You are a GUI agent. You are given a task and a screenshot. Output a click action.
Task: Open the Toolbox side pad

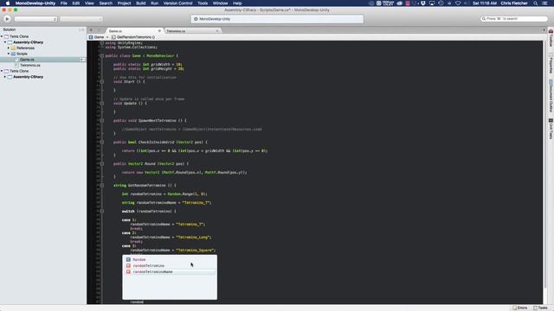tap(551, 38)
